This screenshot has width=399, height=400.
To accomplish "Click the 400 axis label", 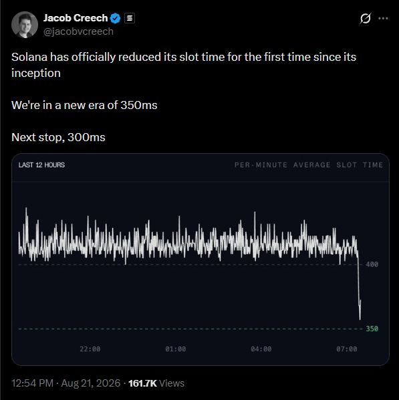I will (372, 264).
